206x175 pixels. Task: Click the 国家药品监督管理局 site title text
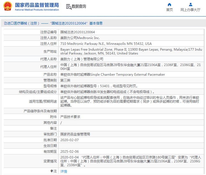(x=37, y=5)
